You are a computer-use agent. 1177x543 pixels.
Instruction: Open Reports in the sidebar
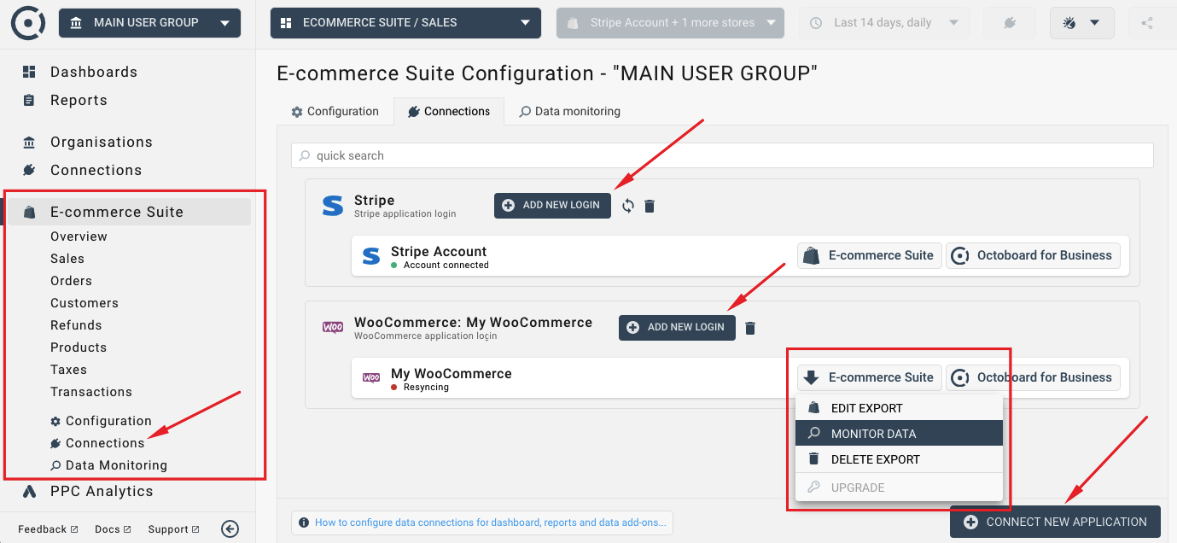(x=79, y=100)
